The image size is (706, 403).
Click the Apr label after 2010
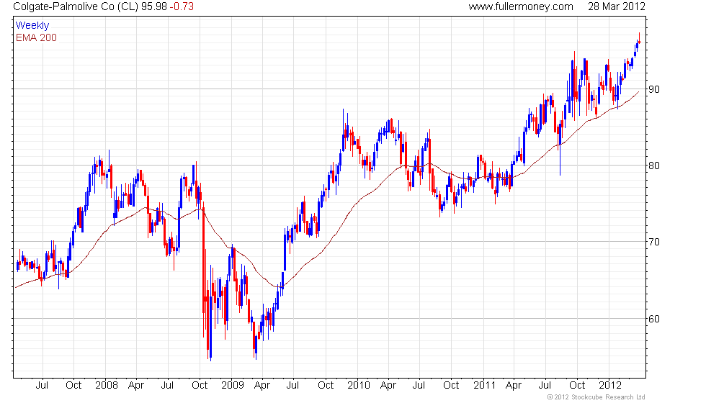click(x=388, y=386)
